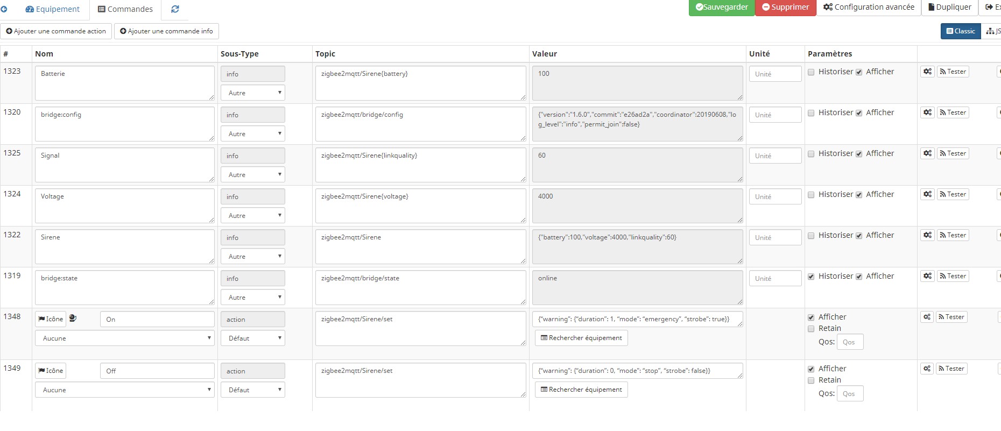1001x431 pixels.
Task: Click the Unité field for Batterie row
Action: pyautogui.click(x=775, y=74)
